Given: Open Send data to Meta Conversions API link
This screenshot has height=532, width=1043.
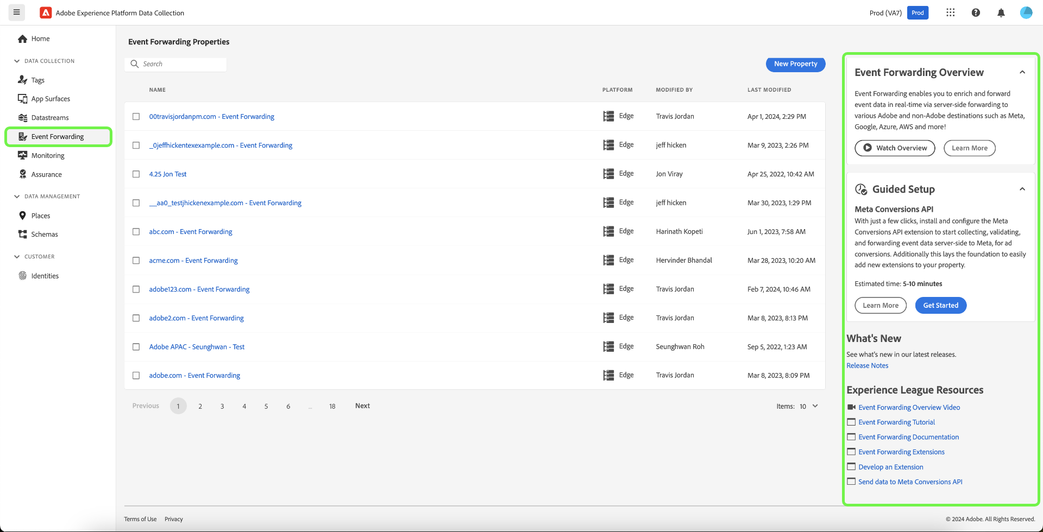Looking at the screenshot, I should point(910,482).
